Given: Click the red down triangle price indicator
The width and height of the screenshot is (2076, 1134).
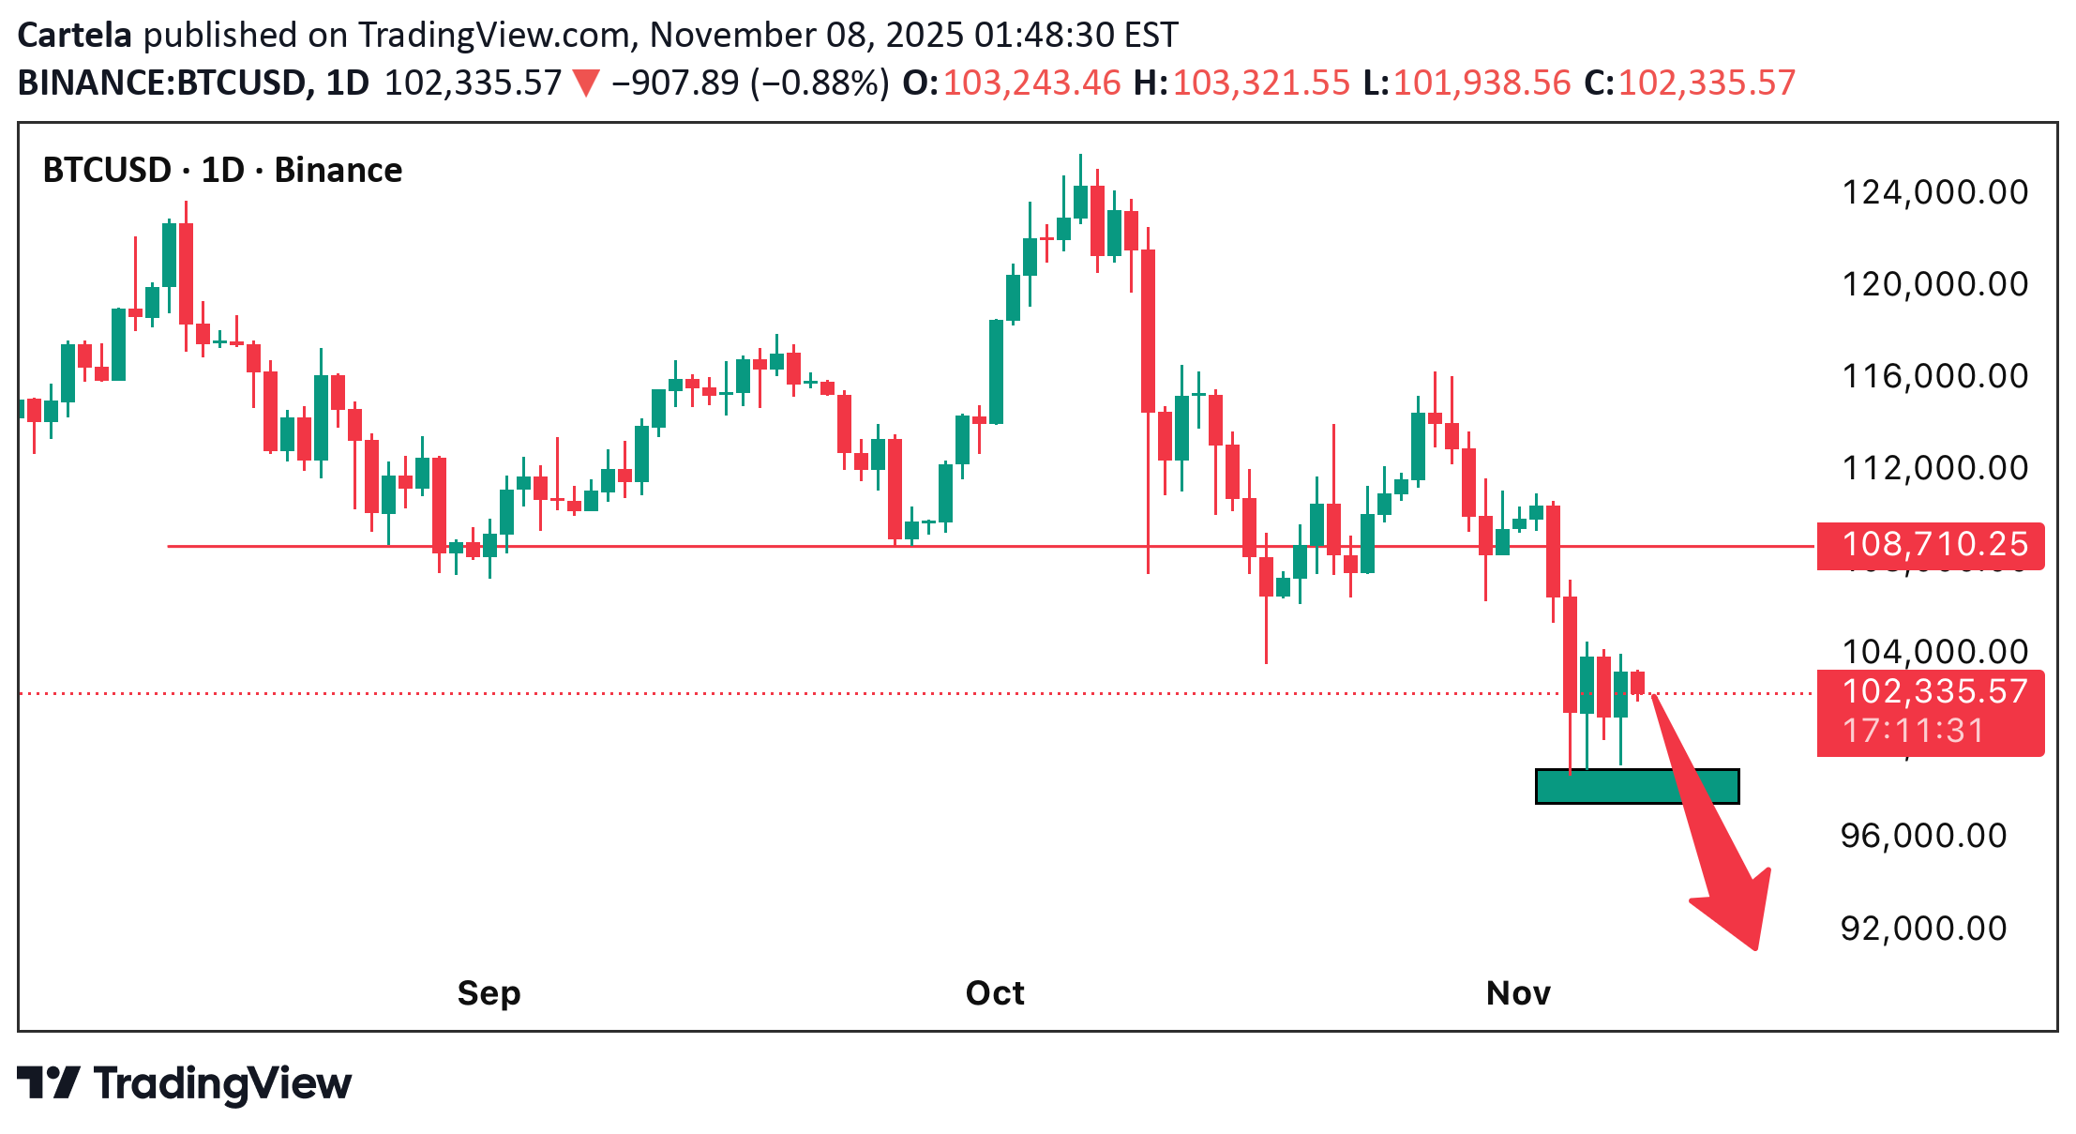Looking at the screenshot, I should (587, 83).
